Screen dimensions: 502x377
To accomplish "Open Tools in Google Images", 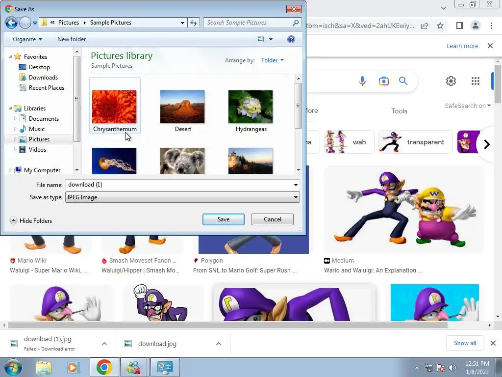I will click(x=399, y=111).
